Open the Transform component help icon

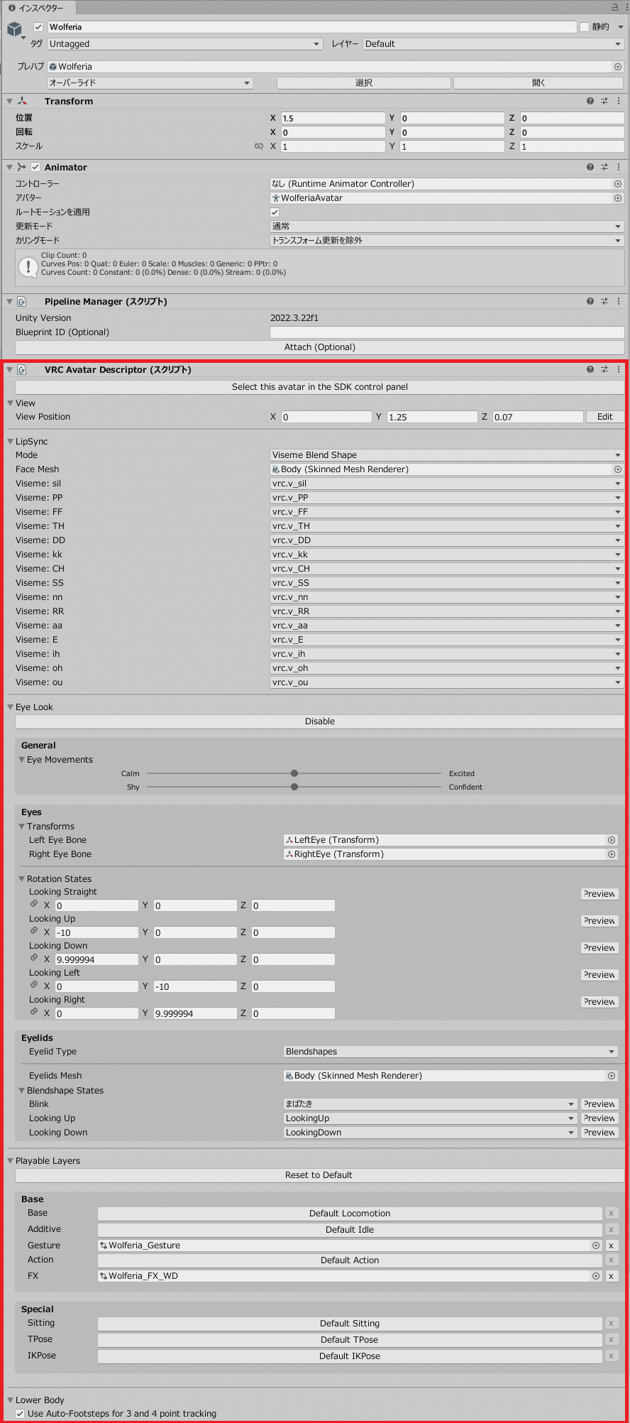point(590,101)
